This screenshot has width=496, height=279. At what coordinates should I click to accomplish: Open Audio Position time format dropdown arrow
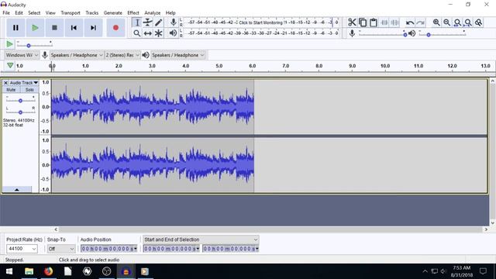pyautogui.click(x=136, y=249)
